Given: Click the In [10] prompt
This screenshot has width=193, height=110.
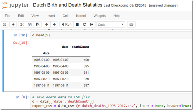Looking at the screenshot, I should click(x=21, y=35).
